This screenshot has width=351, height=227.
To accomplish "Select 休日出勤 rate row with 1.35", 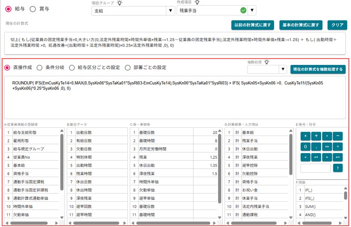I will click(174, 165).
